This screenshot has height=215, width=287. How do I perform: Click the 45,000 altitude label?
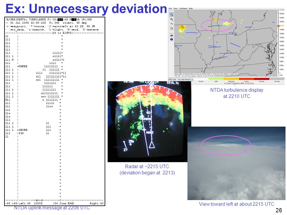click(282, 13)
